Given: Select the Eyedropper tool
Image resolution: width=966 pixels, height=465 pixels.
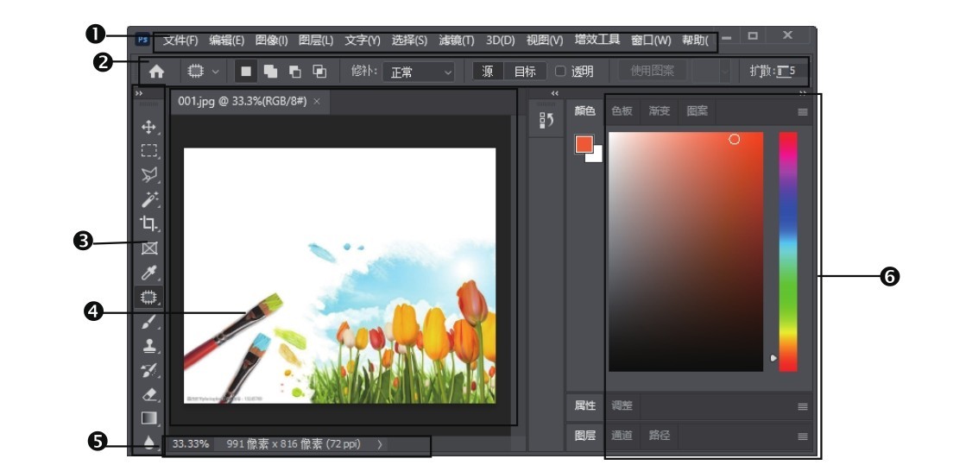Looking at the screenshot, I should click(x=149, y=273).
